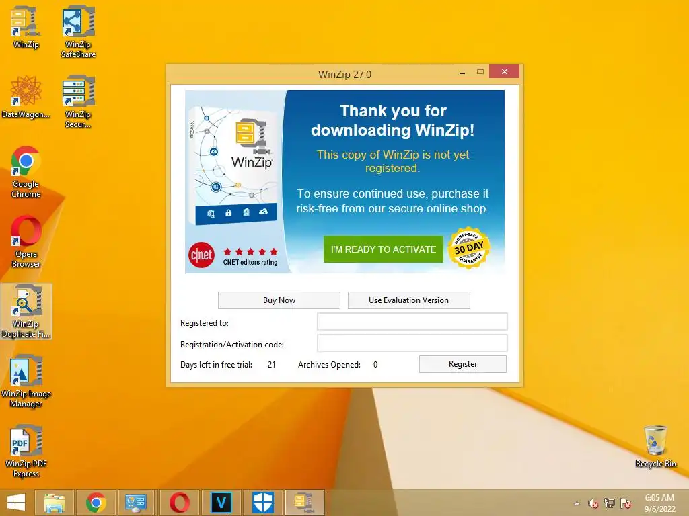Click the muted volume tray icon
Screen dimensions: 689x516
593,503
